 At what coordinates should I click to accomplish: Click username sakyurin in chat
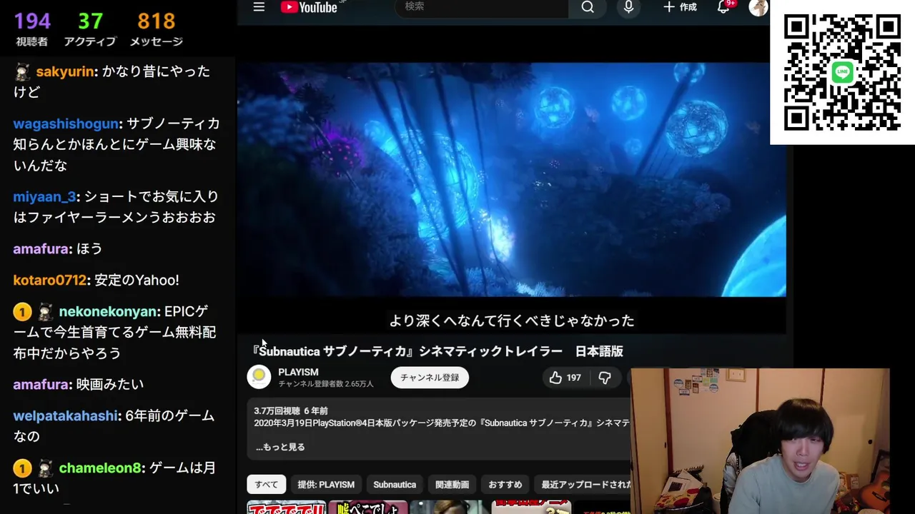65,71
